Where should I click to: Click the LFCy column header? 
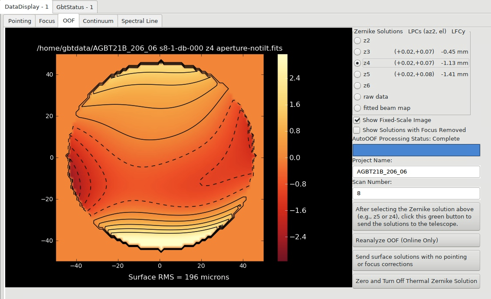click(458, 31)
